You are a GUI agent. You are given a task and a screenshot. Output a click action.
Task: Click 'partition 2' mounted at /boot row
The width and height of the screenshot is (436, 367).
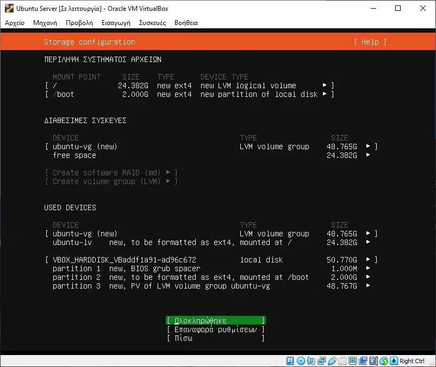point(211,277)
